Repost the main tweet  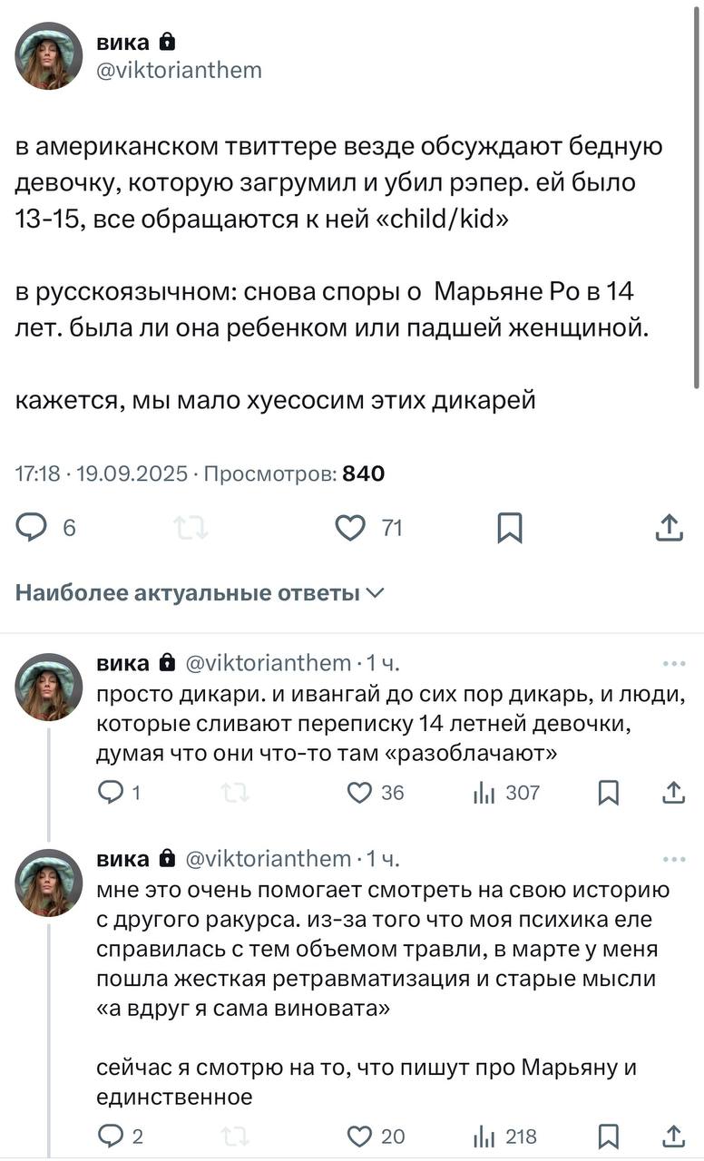[x=191, y=527]
